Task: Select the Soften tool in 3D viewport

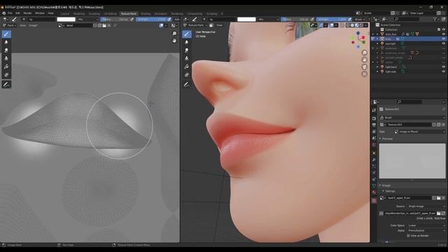Action: tap(187, 42)
